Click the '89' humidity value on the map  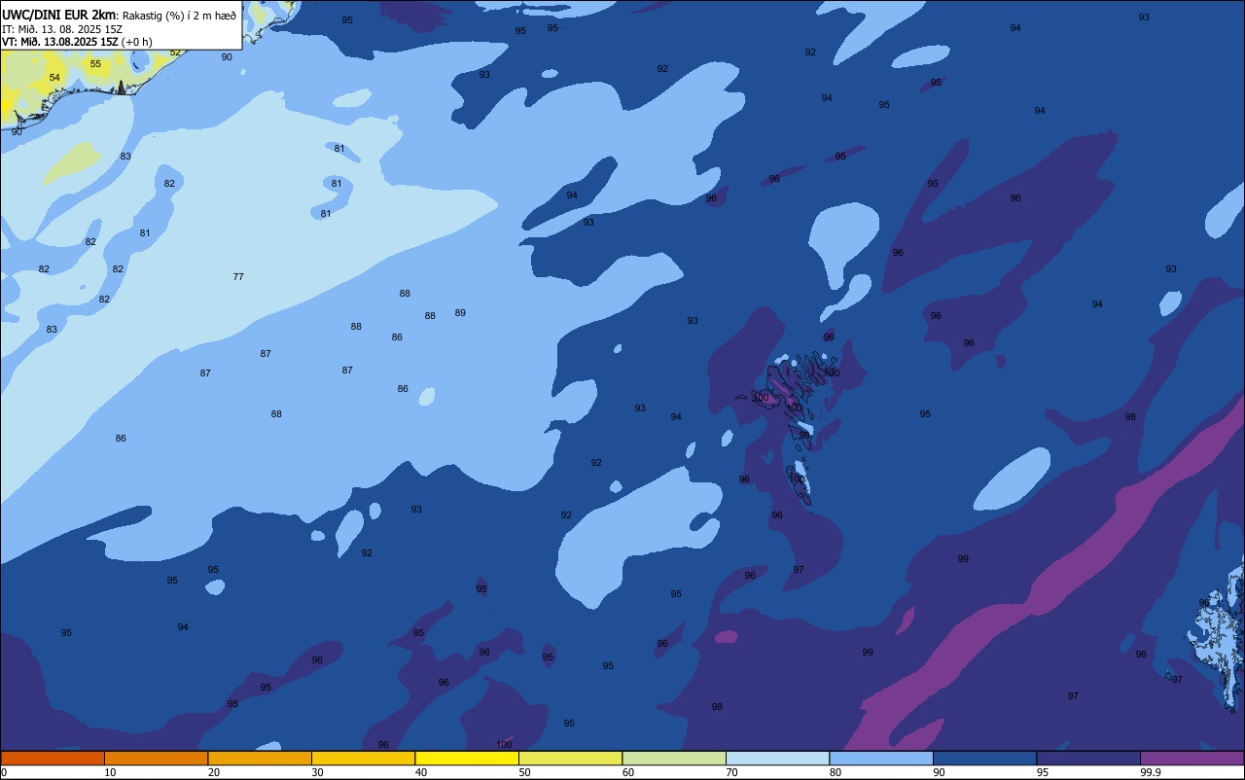coord(460,313)
